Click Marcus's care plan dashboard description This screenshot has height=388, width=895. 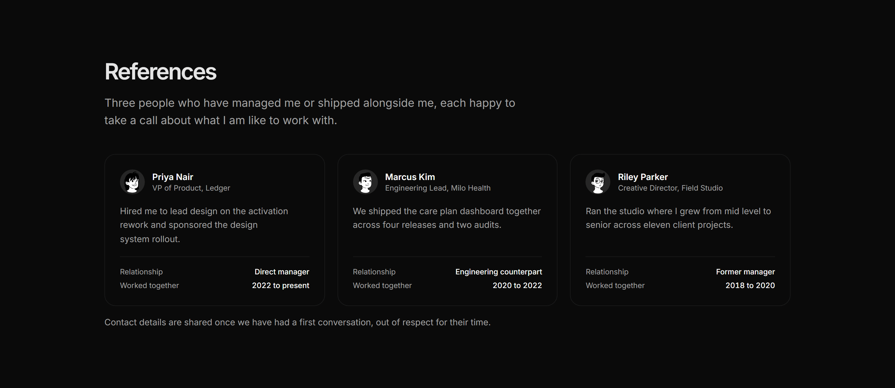(447, 218)
